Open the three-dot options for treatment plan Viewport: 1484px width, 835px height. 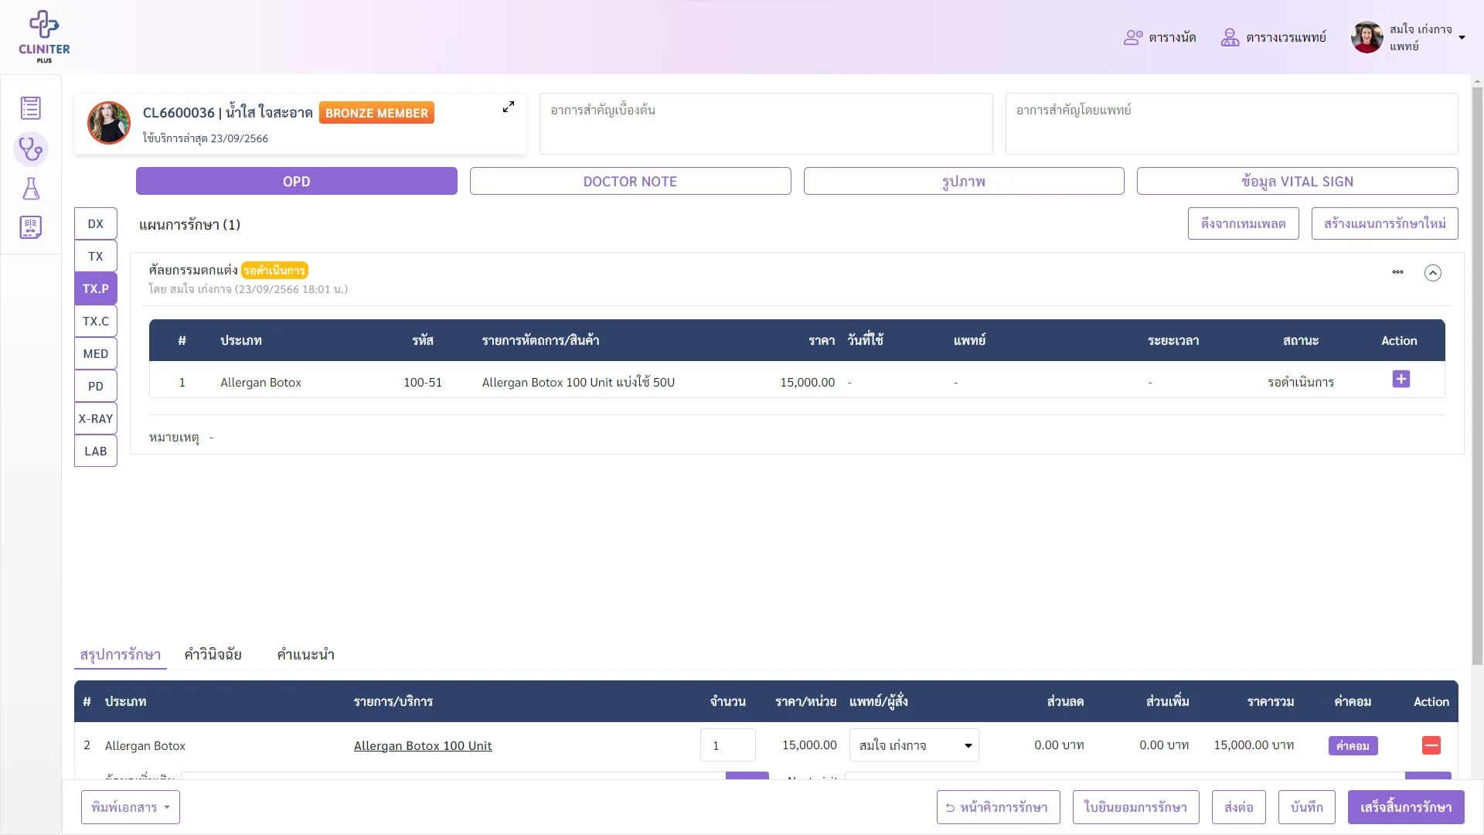(1397, 272)
